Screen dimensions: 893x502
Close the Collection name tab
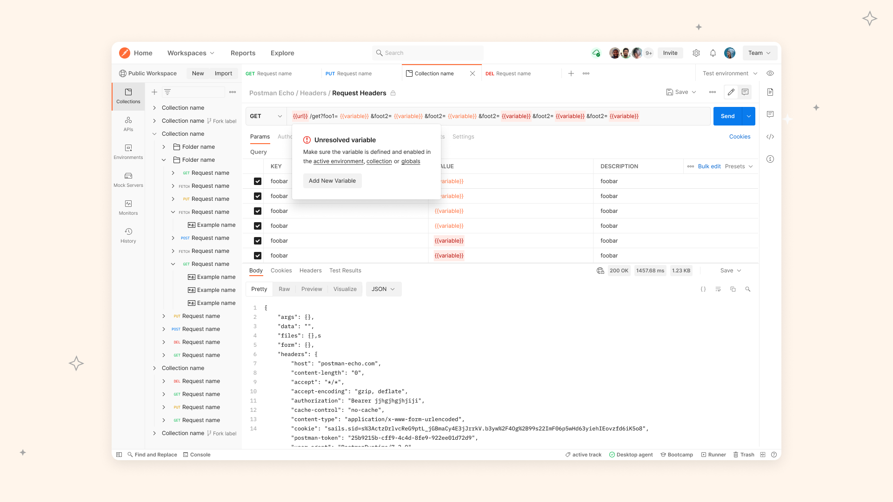tap(473, 73)
